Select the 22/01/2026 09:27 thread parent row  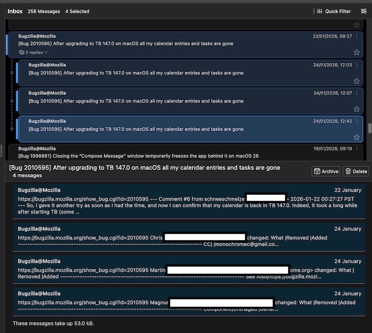click(185, 45)
